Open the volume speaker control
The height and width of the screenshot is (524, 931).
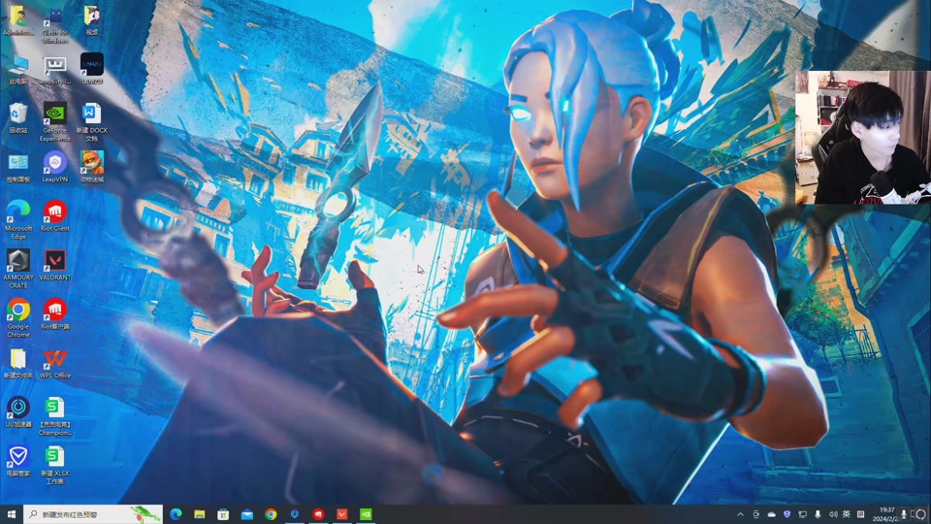(x=832, y=514)
